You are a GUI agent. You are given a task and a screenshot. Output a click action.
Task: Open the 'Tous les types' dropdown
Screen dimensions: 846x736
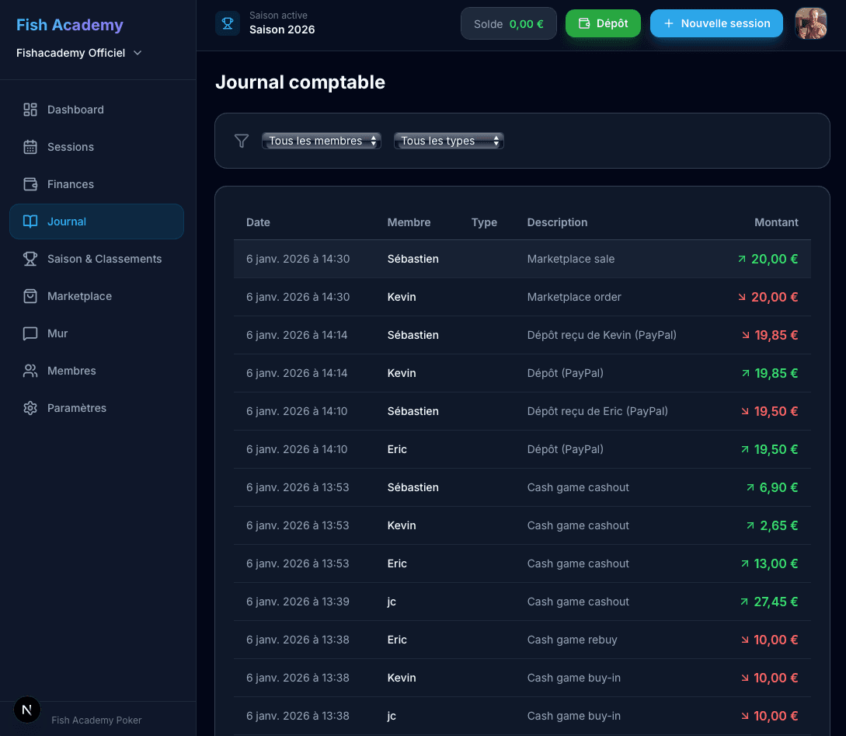[x=448, y=141]
